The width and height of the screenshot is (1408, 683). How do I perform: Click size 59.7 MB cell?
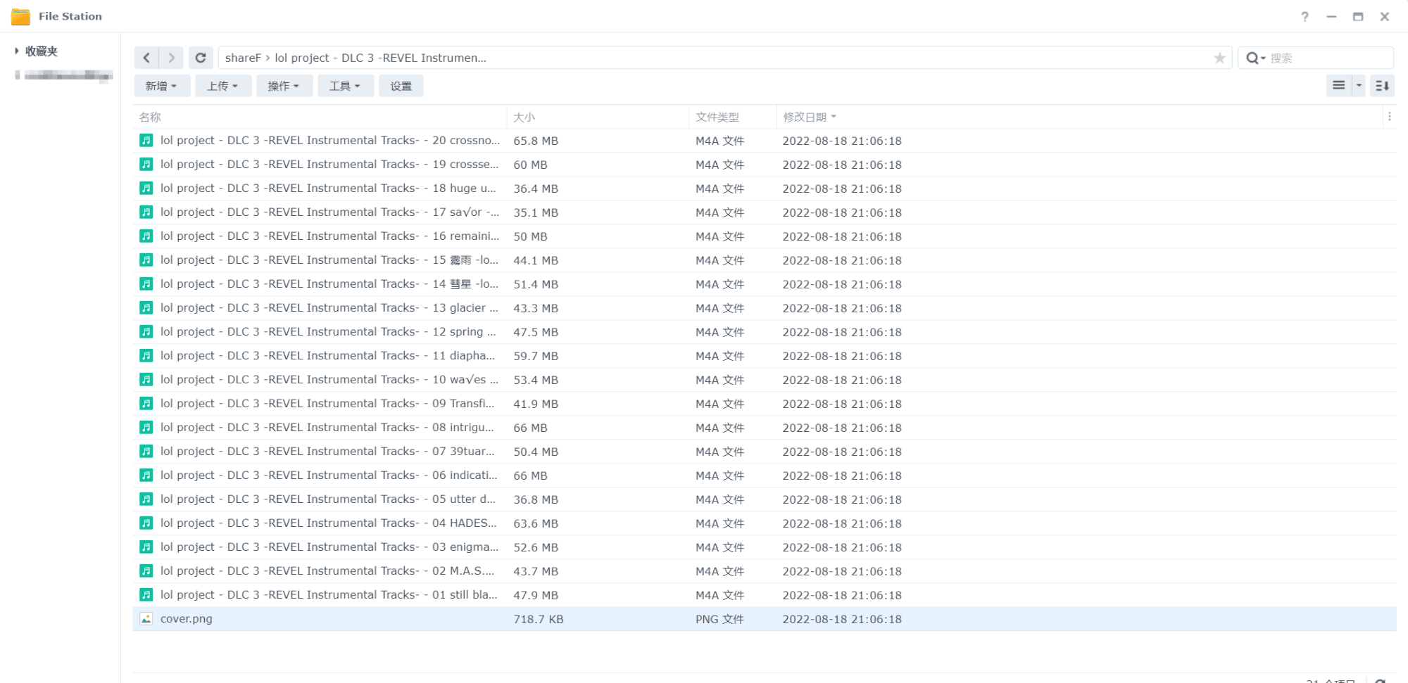[x=536, y=356]
